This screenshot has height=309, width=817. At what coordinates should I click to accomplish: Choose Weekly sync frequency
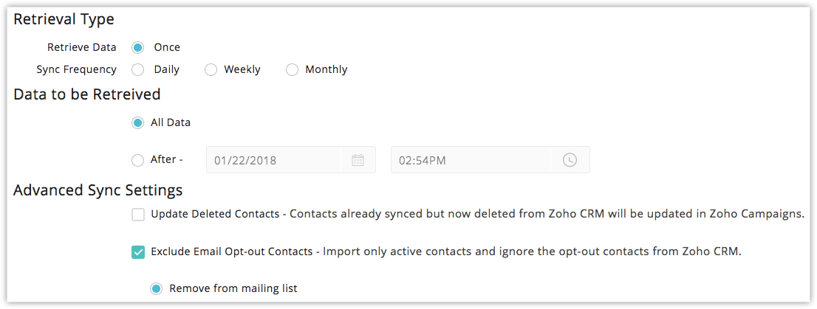tap(211, 70)
